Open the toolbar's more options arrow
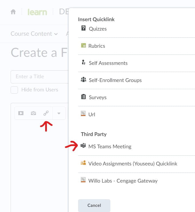 coord(59,113)
